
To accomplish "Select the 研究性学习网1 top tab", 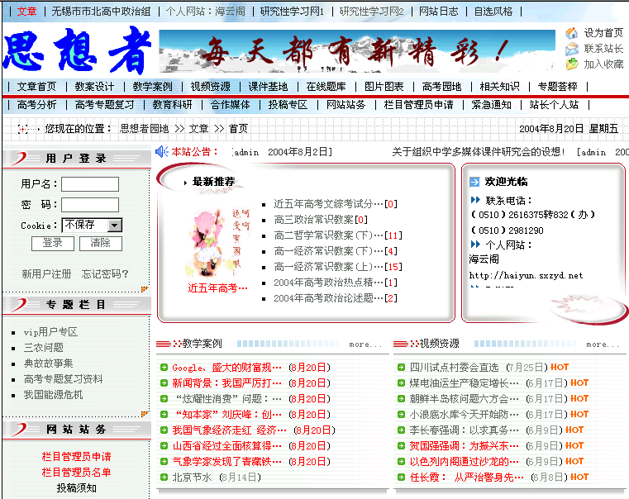I will [292, 12].
